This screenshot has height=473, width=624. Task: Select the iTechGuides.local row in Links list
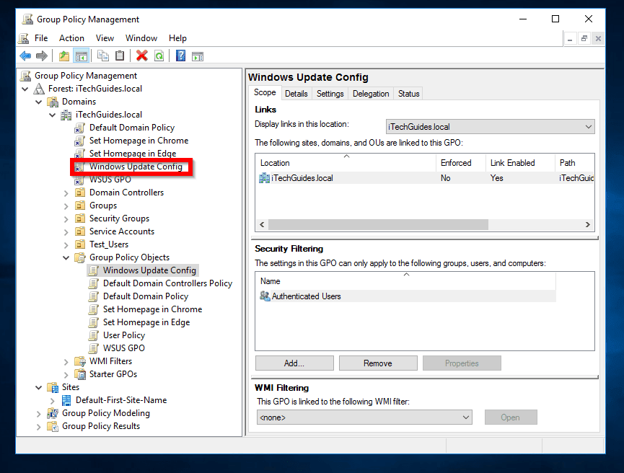tap(425, 178)
